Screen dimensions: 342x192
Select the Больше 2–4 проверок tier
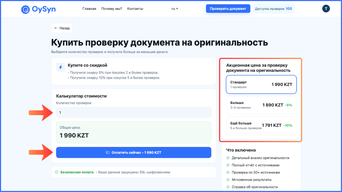click(261, 105)
